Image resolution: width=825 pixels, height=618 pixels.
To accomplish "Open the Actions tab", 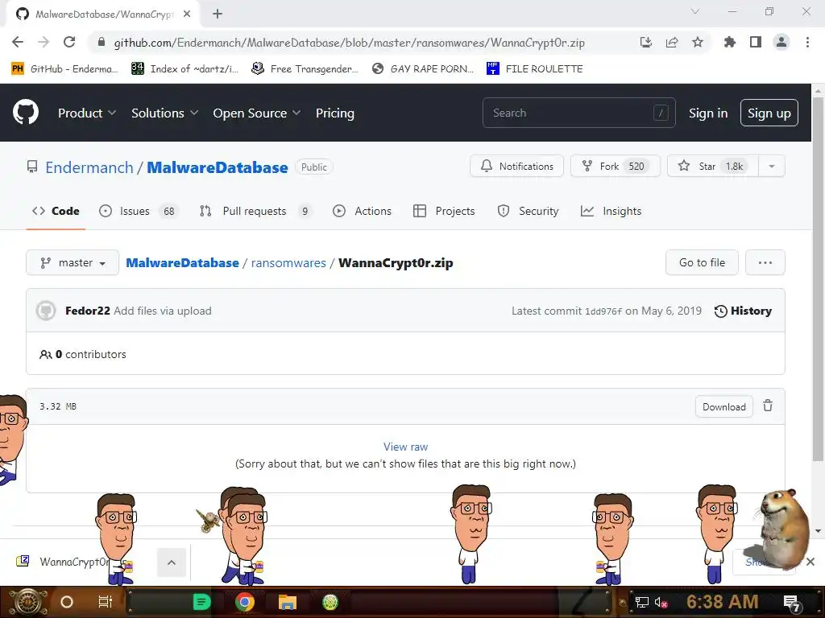I will tap(362, 211).
